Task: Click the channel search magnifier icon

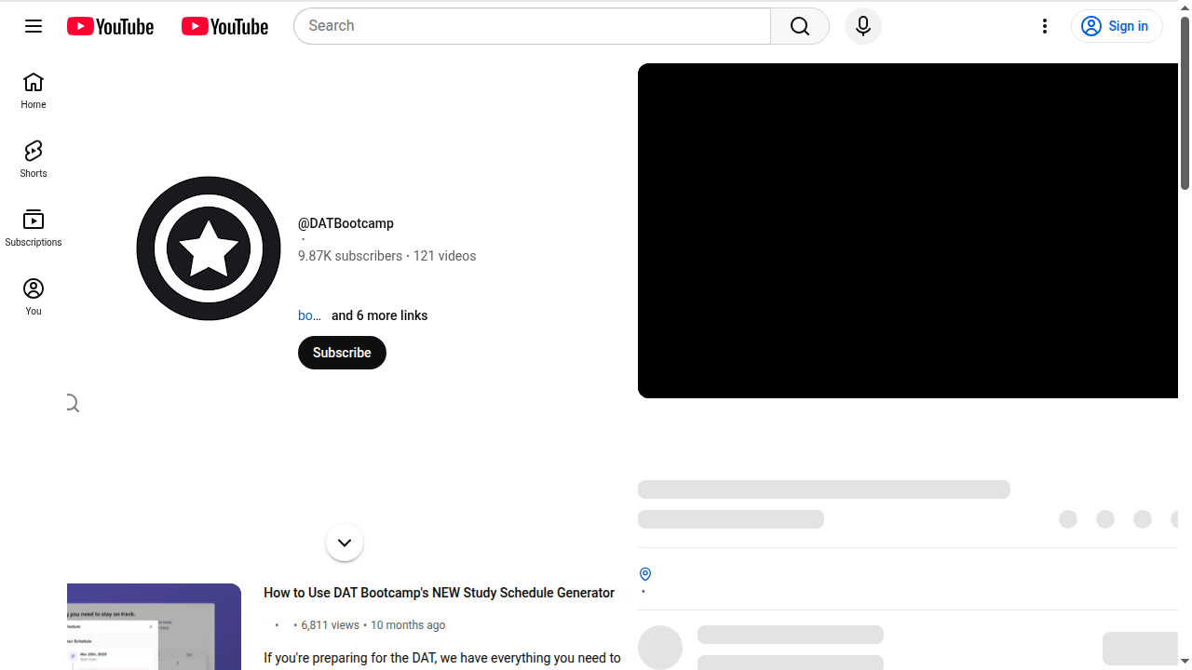Action: pyautogui.click(x=73, y=403)
